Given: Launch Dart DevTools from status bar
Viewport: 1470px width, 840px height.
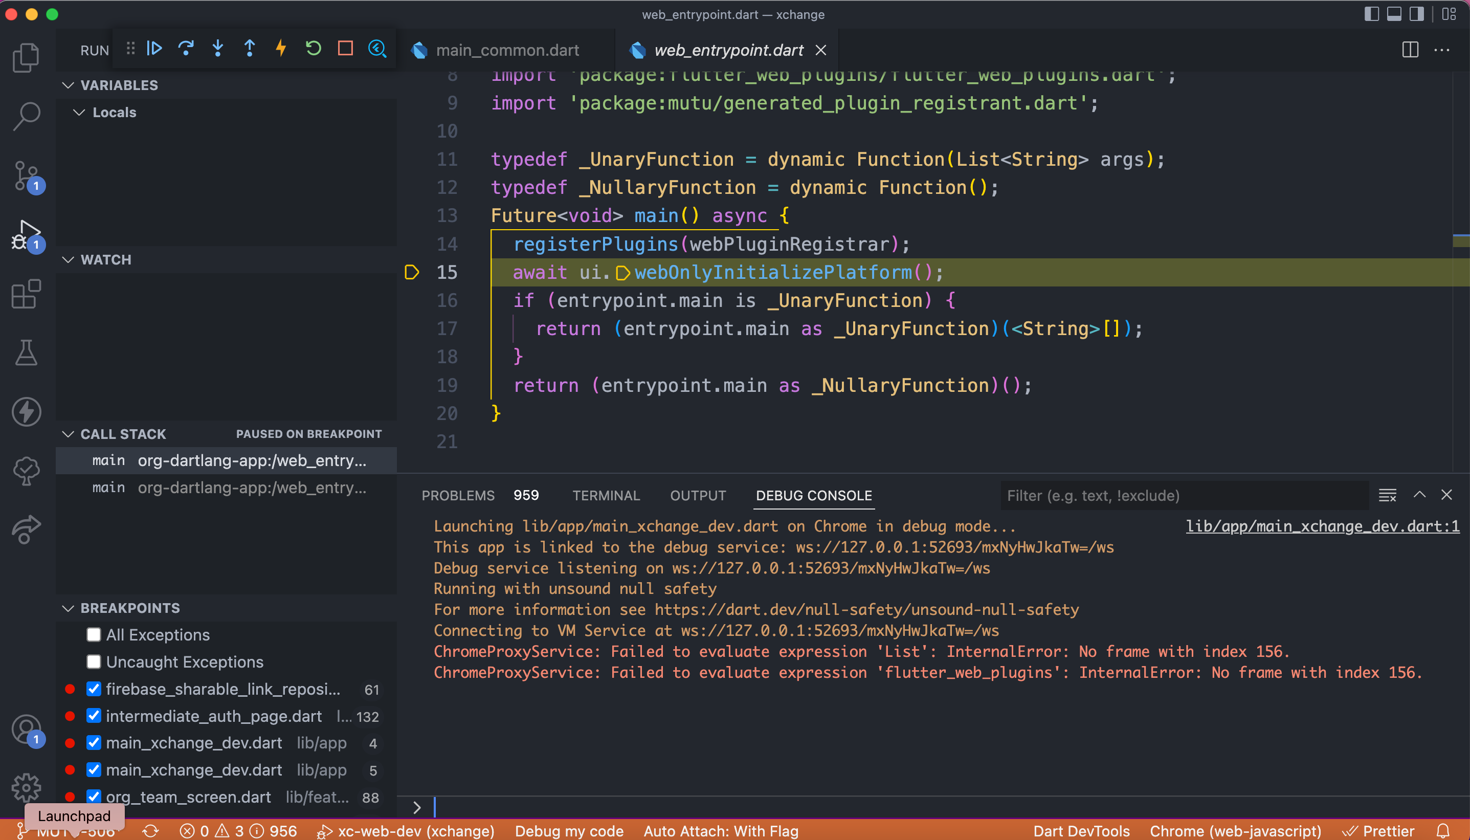Looking at the screenshot, I should point(1081,831).
